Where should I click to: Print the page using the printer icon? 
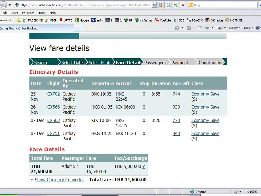(207, 28)
